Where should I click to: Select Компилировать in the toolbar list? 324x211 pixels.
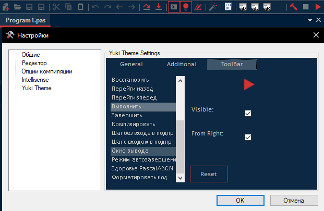[143, 124]
